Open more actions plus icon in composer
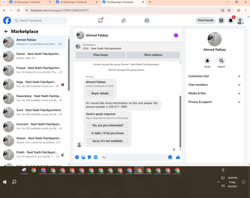Image resolution: width=250 pixels, height=198 pixels. point(77,157)
